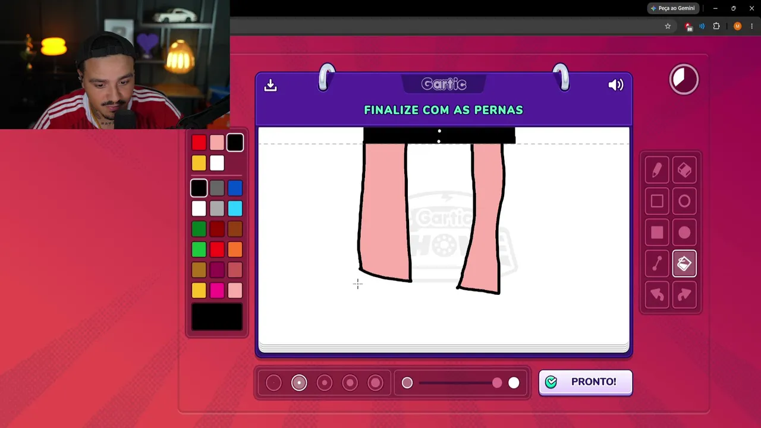Click the Peça ao Gemini button
The image size is (761, 428).
[x=672, y=8]
